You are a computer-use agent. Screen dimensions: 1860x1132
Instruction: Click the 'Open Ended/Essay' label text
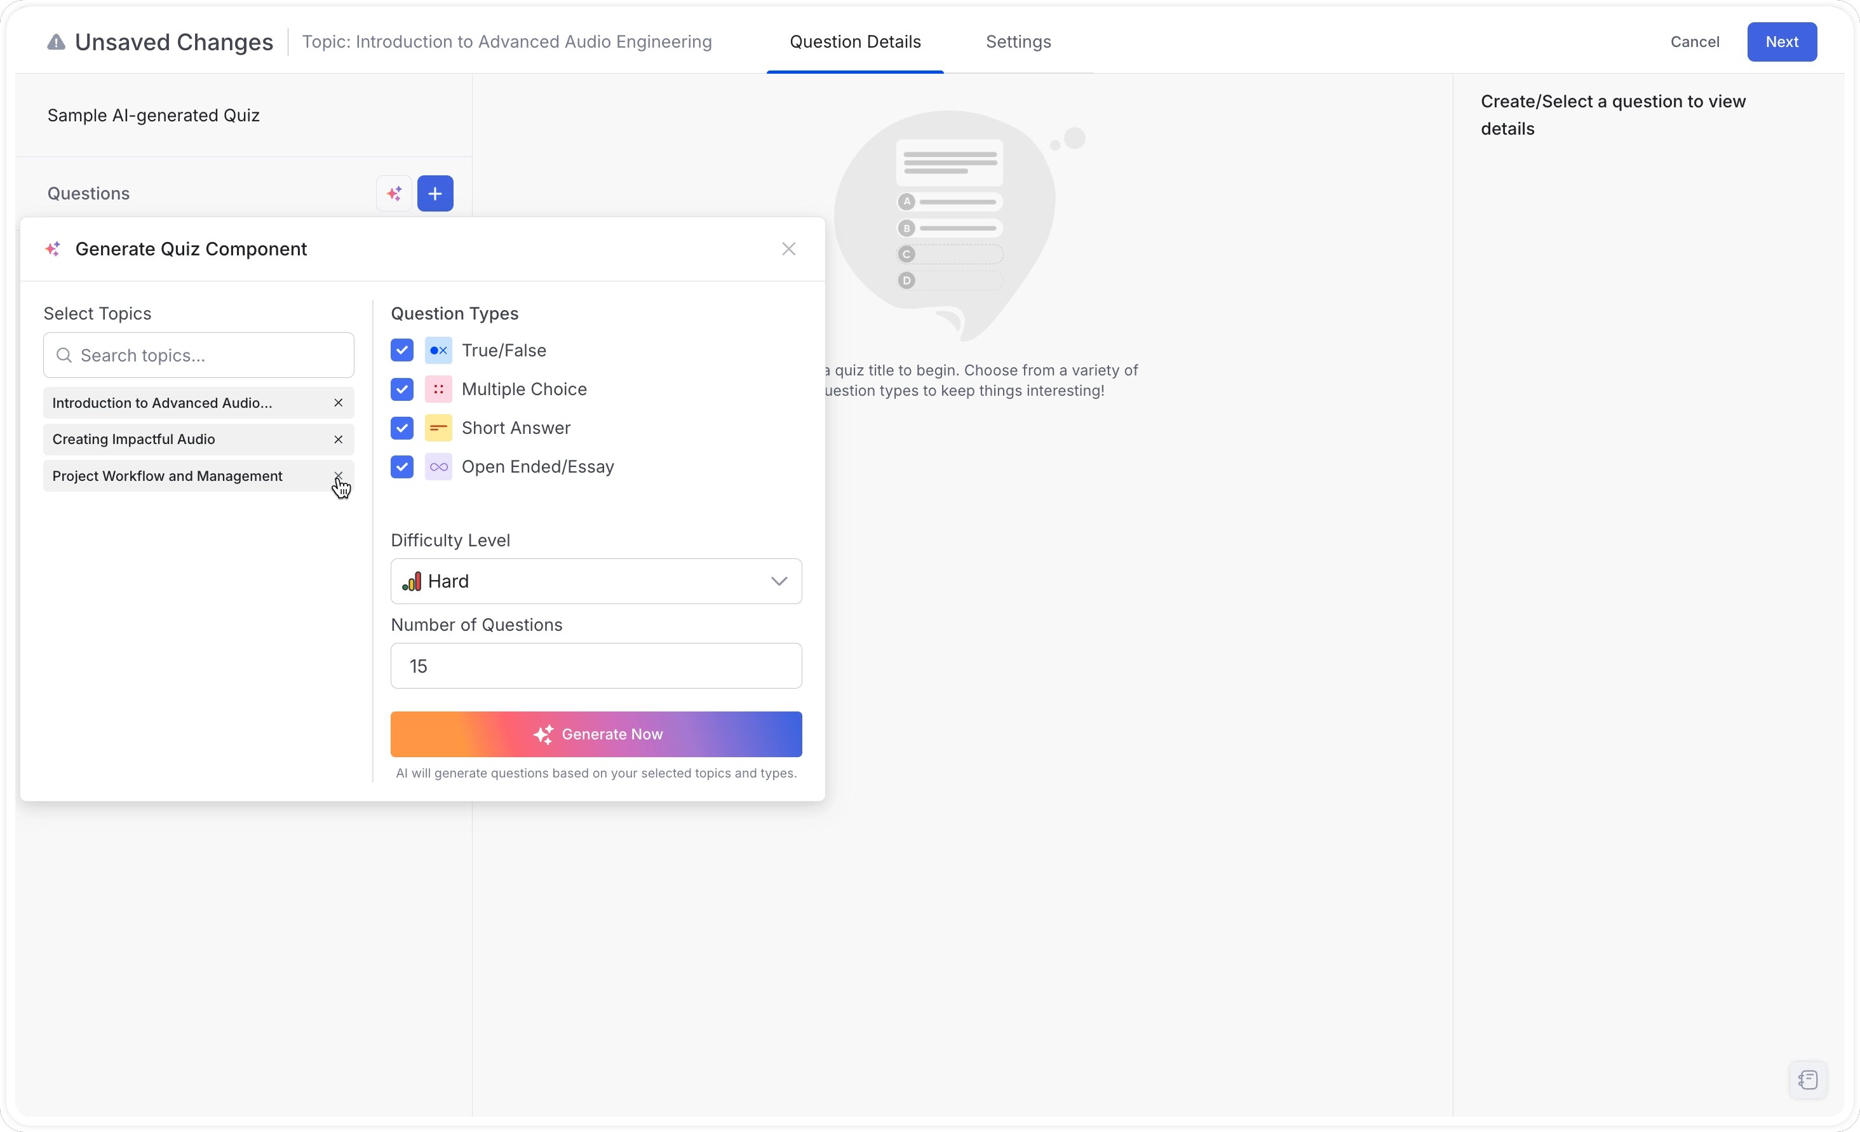[x=538, y=467]
